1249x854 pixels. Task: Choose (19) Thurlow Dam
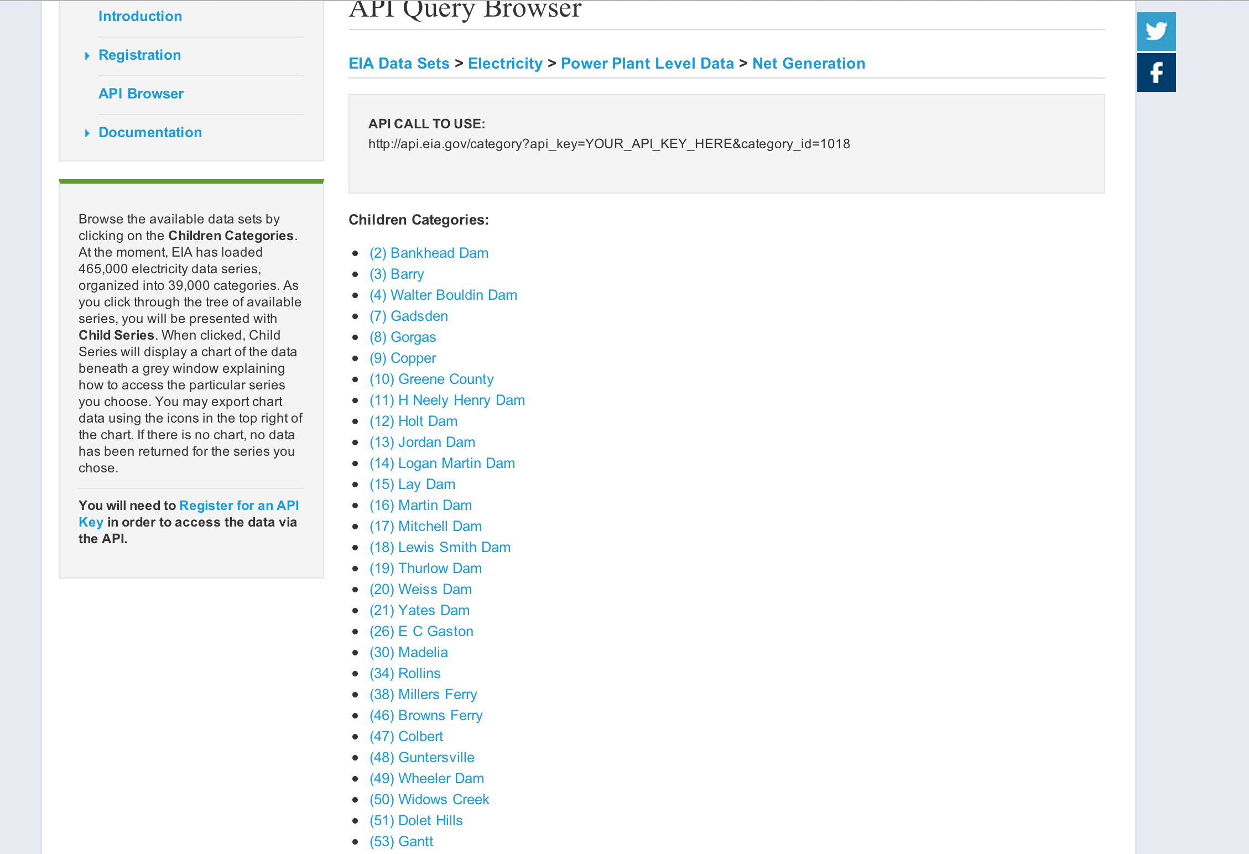[x=425, y=568]
